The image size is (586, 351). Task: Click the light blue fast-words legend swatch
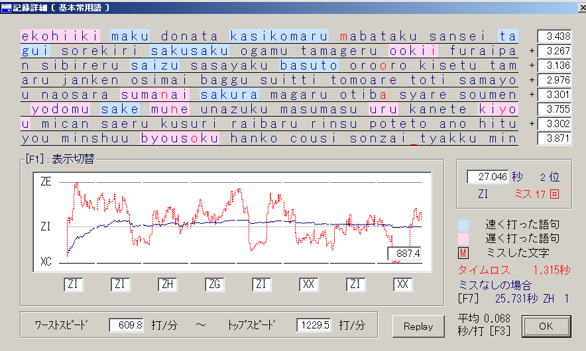coord(463,225)
